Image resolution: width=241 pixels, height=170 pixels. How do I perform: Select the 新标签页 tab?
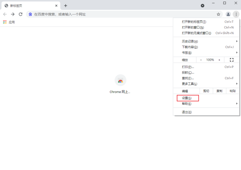[x=31, y=6]
